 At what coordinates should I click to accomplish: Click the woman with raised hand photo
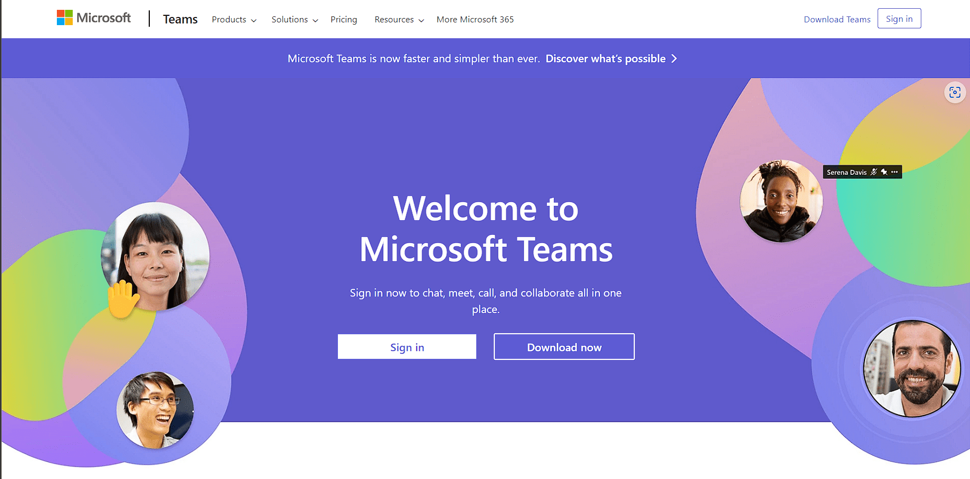point(155,257)
